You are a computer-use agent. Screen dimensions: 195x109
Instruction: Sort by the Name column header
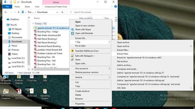coord(37,18)
